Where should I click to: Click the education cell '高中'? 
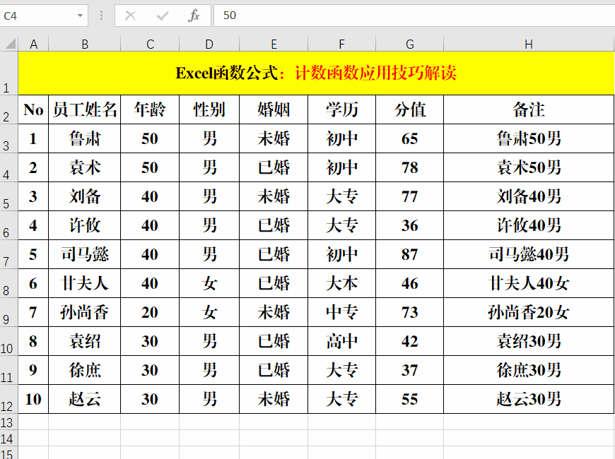[341, 341]
